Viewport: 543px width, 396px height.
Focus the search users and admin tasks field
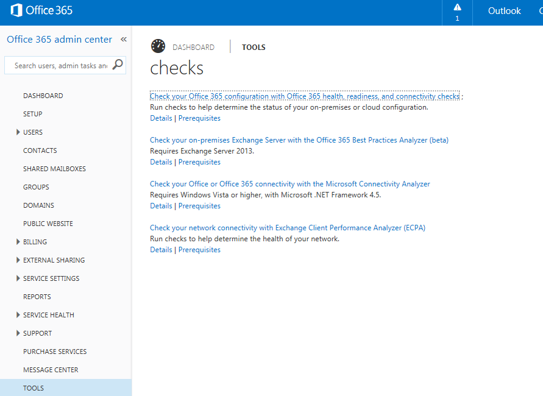pyautogui.click(x=61, y=65)
